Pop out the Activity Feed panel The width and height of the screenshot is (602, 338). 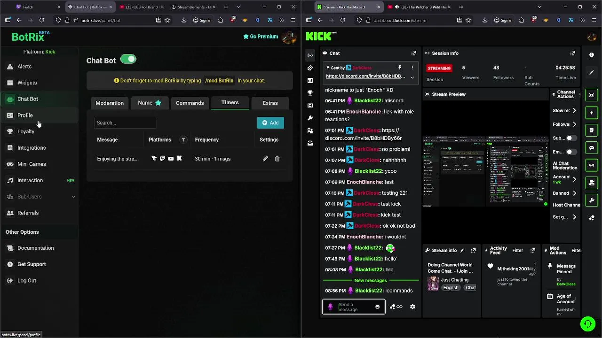[533, 251]
